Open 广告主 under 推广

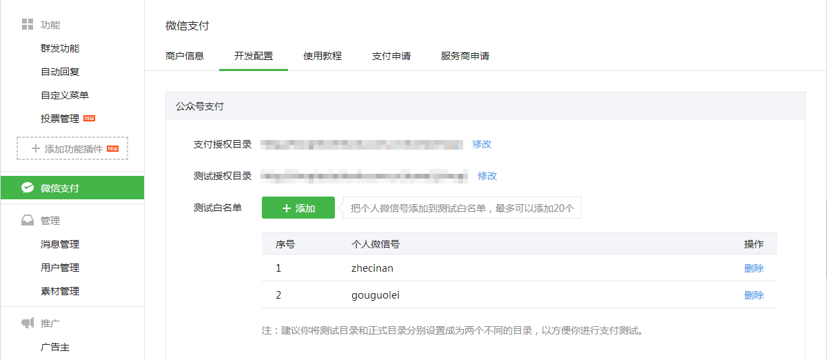pyautogui.click(x=55, y=347)
